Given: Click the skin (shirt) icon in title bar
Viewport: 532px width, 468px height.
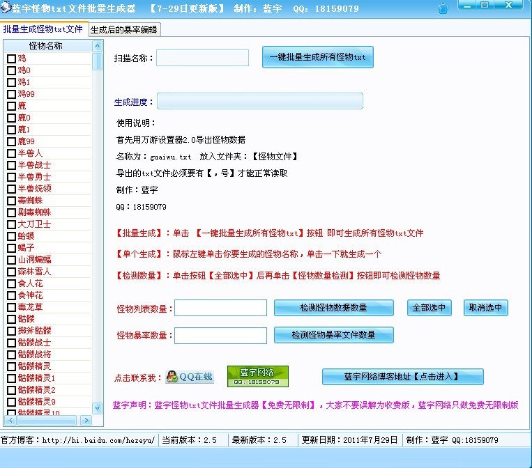Looking at the screenshot, I should (443, 9).
